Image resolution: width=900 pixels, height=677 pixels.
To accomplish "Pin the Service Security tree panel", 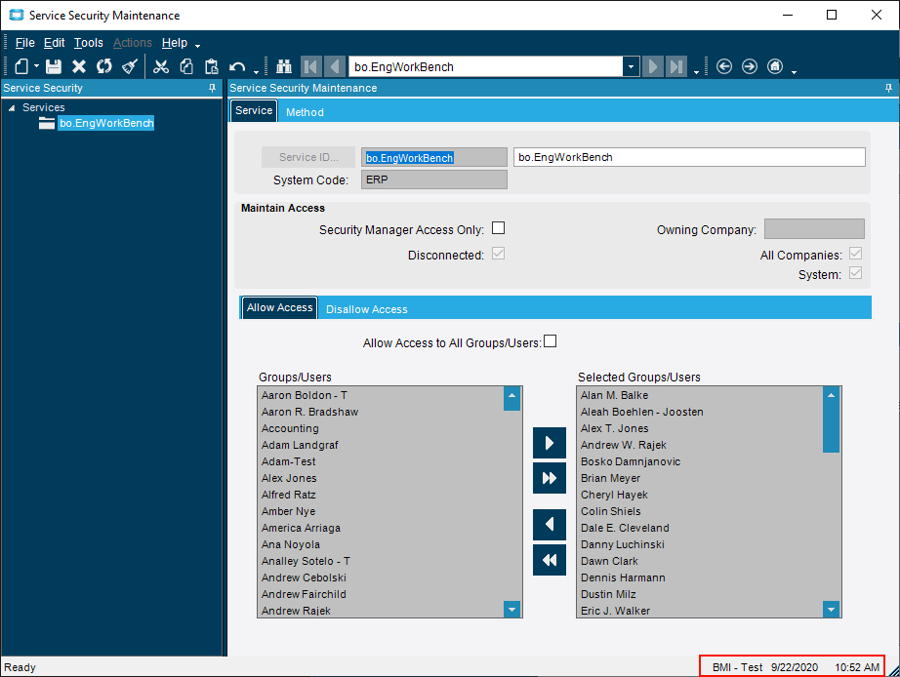I will coord(213,88).
